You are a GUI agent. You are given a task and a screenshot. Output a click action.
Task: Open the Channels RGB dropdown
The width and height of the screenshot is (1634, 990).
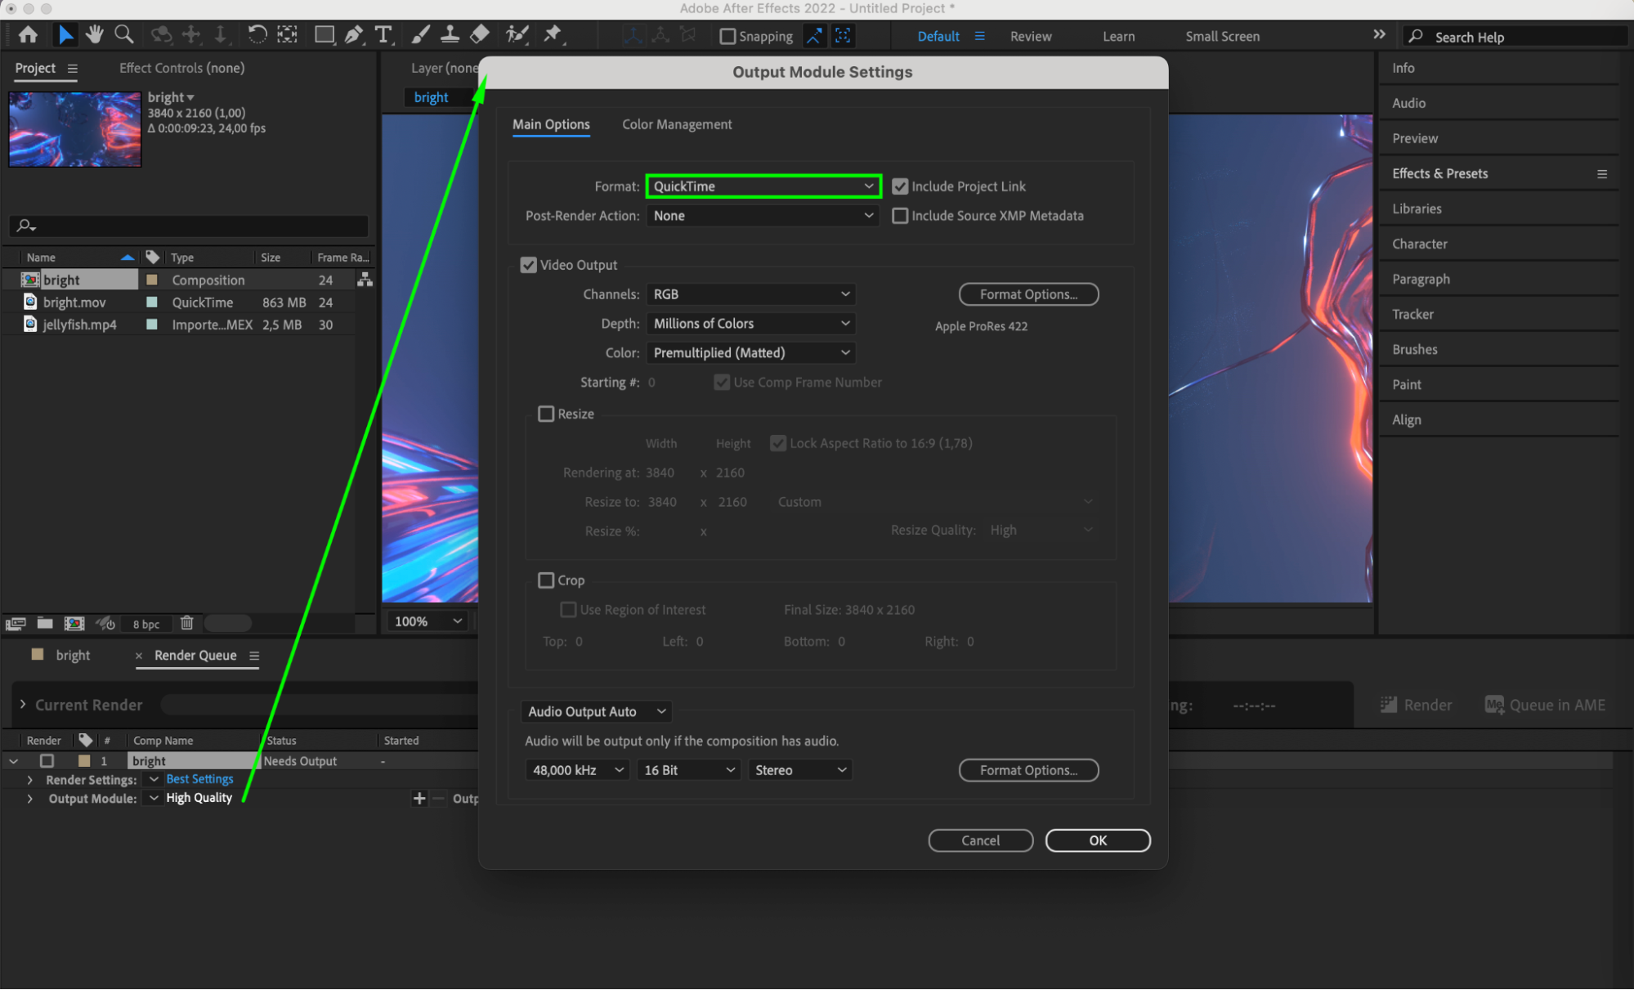click(750, 294)
